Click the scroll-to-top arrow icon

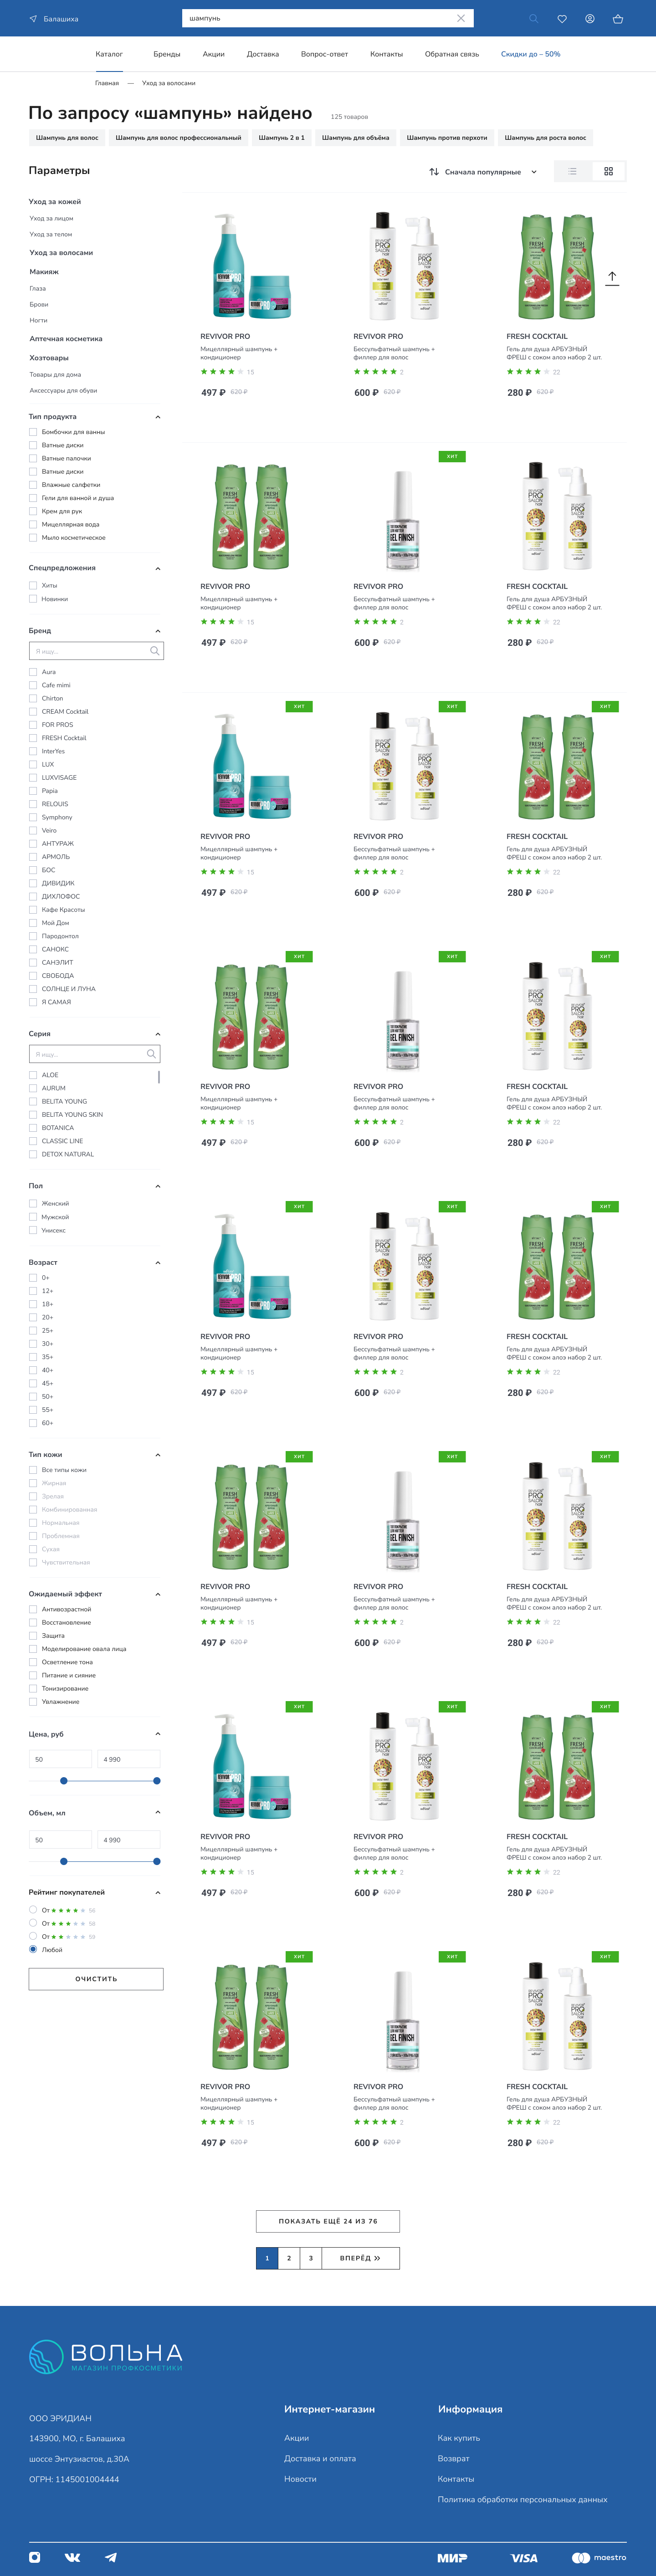click(612, 278)
